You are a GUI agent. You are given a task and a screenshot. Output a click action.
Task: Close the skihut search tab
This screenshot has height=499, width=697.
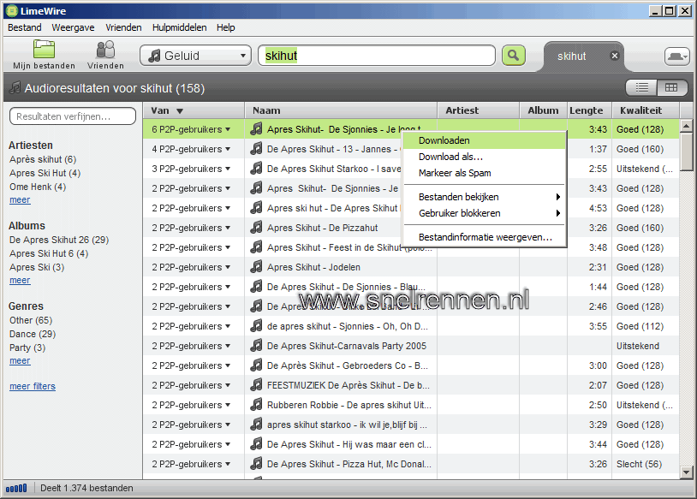(x=615, y=56)
